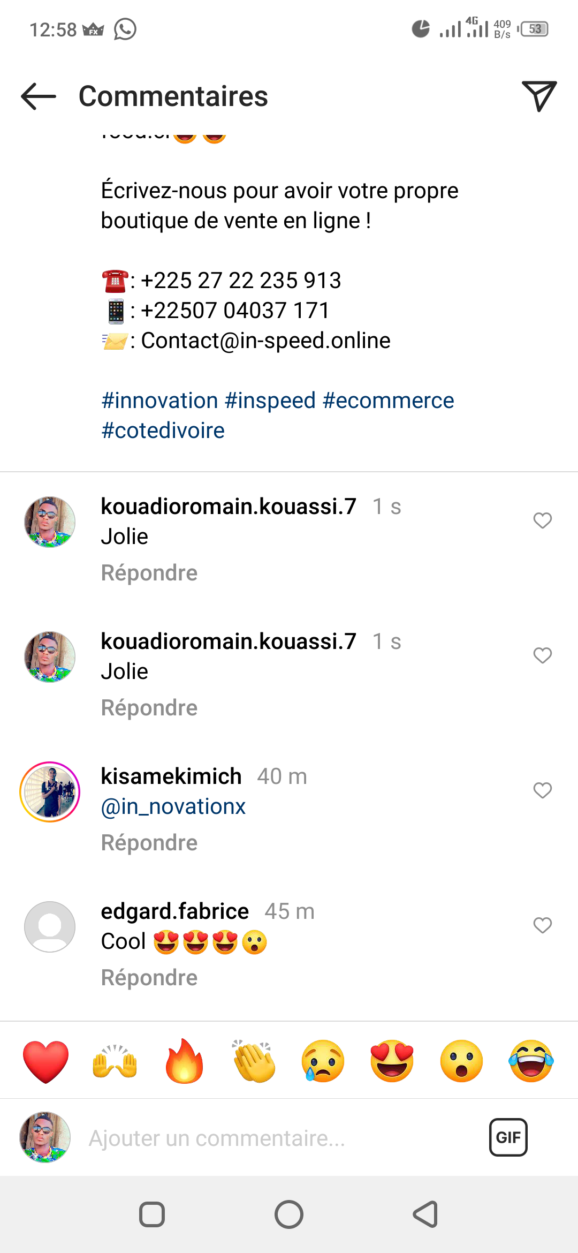Insert the heart-eyes quick emoji
This screenshot has height=1253, width=578.
tap(392, 1061)
